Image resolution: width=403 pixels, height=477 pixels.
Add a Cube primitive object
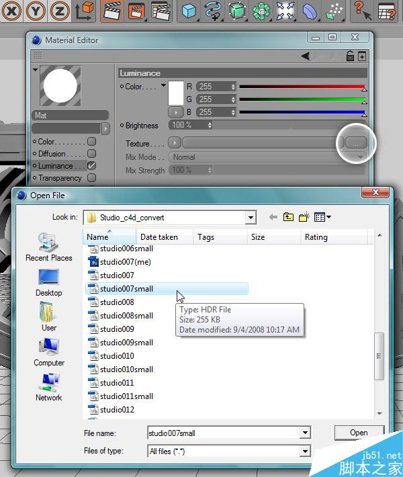(189, 11)
